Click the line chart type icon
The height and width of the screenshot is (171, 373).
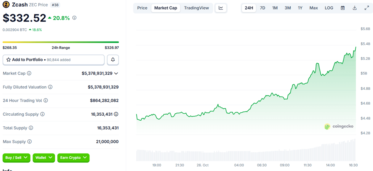coord(221,8)
